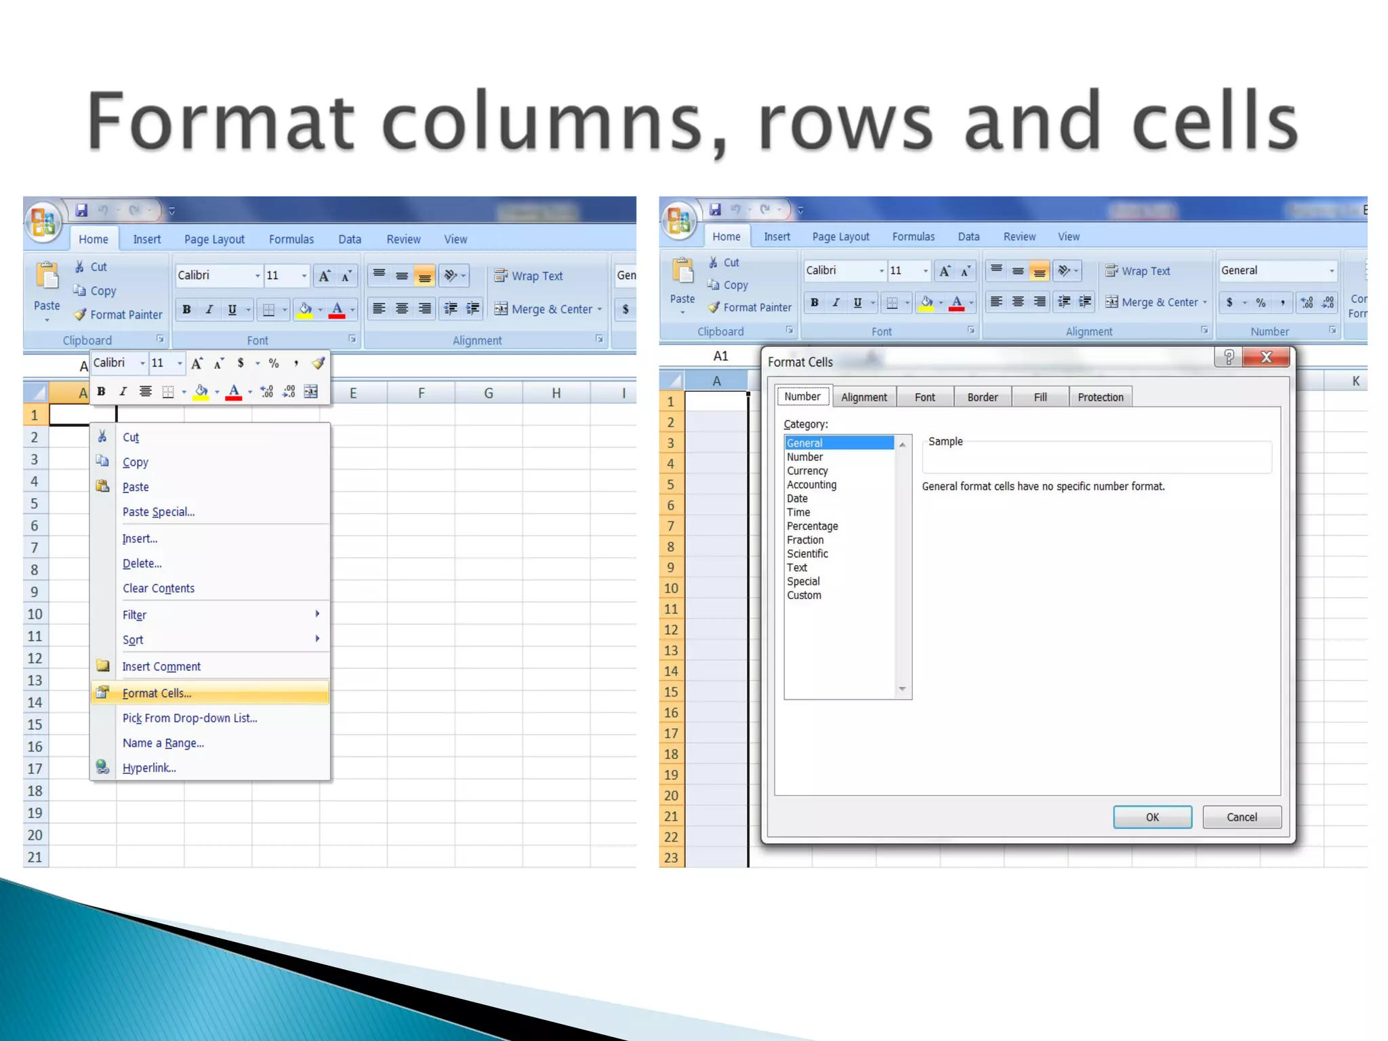1388x1041 pixels.
Task: Choose Format Cells... from the context menu
Action: point(157,693)
